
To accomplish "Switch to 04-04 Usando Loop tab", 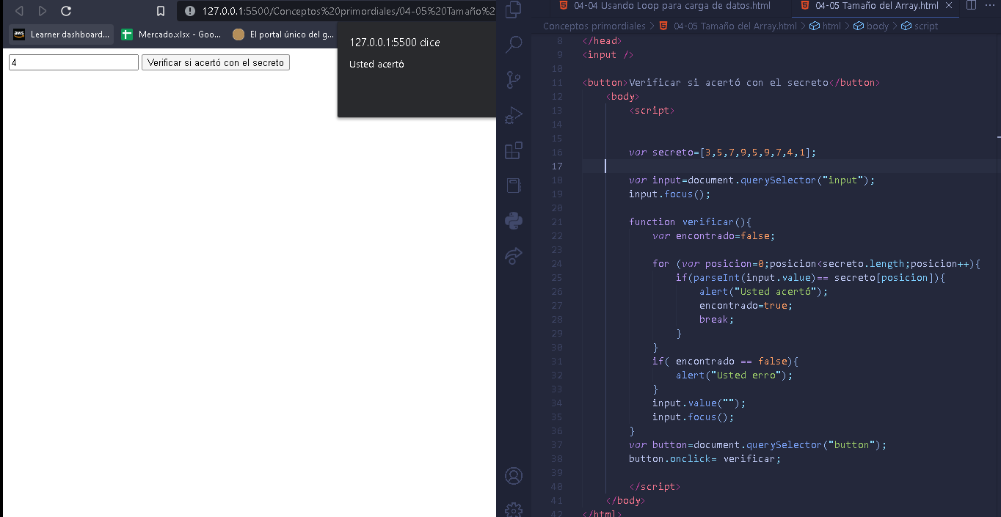I will pyautogui.click(x=664, y=6).
